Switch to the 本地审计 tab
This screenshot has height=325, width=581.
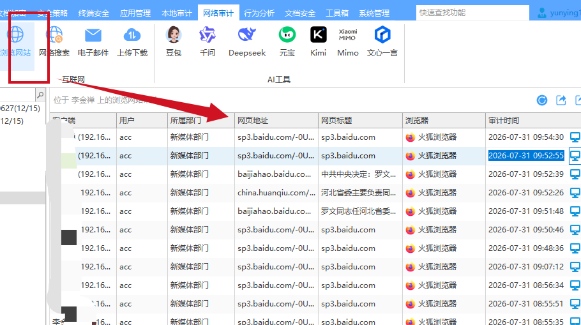[177, 13]
